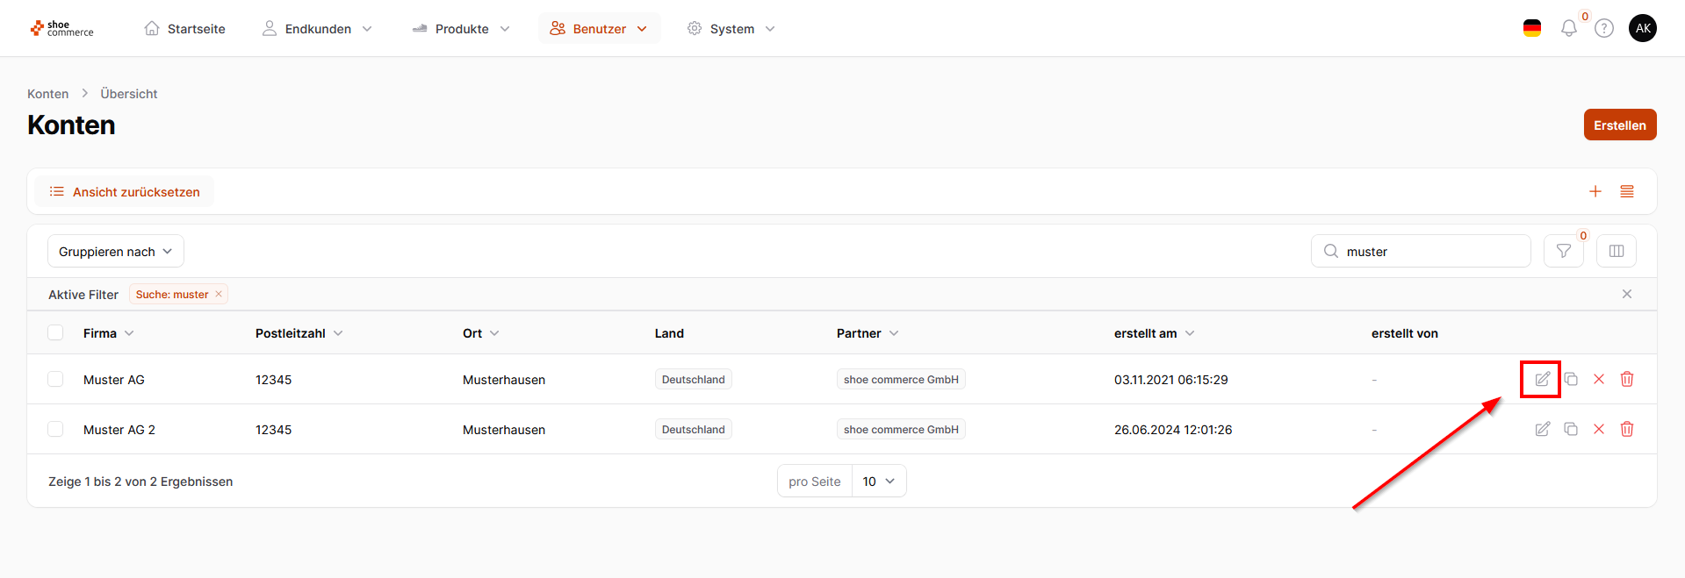Open the notifications bell
Image resolution: width=1685 pixels, height=578 pixels.
(x=1569, y=29)
